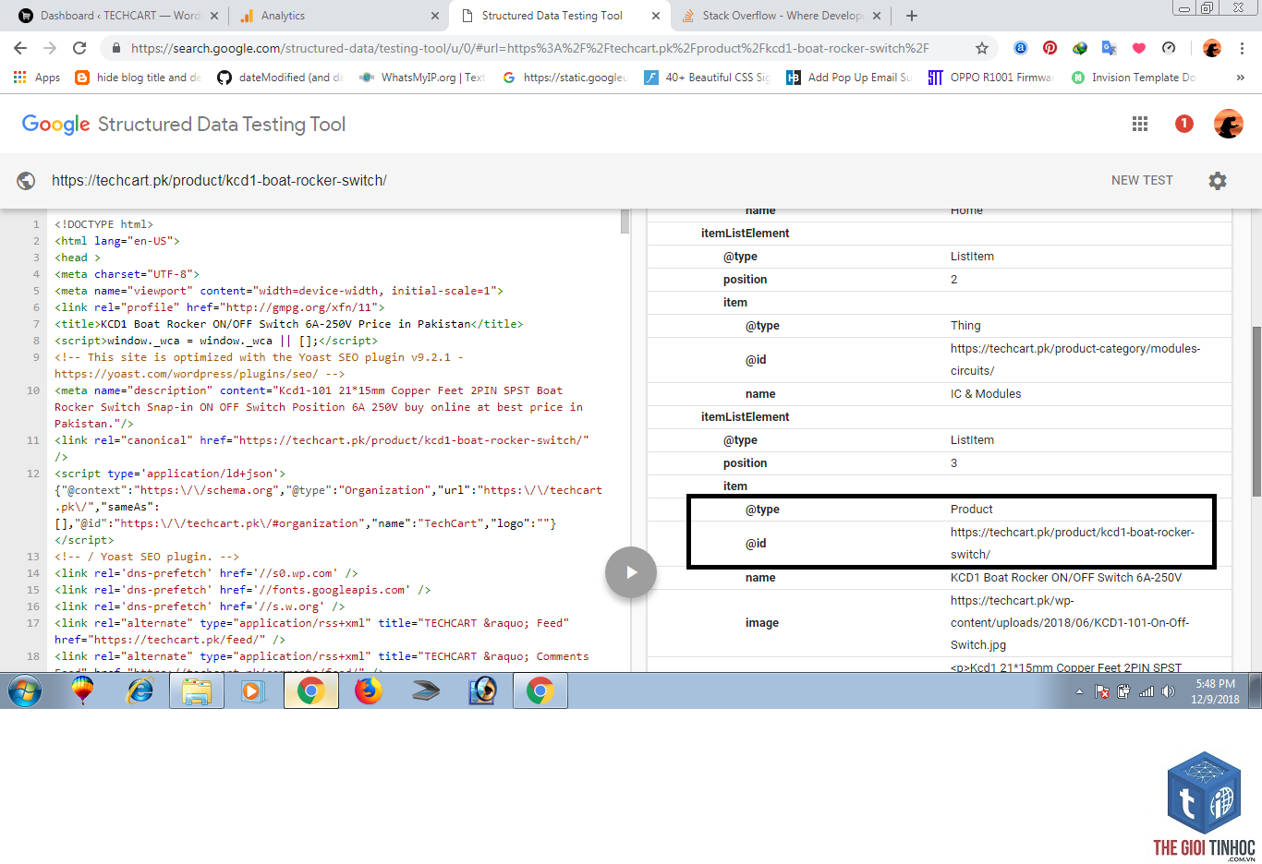Bookmark this page with the star icon
Viewport: 1262px width, 864px height.
982,48
